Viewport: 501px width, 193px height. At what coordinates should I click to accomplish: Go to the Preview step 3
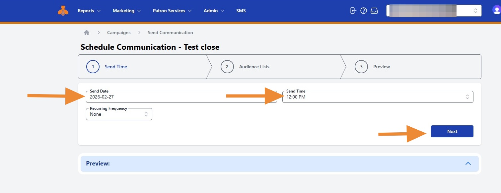point(381,67)
